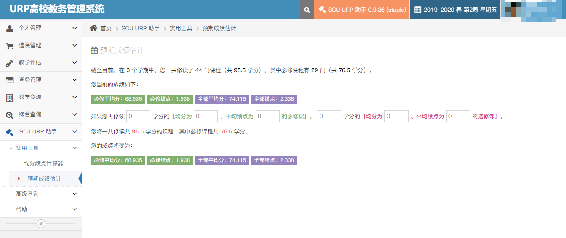Expand 个人管理 chevron
Viewport: 566px width, 238px height.
74,28
